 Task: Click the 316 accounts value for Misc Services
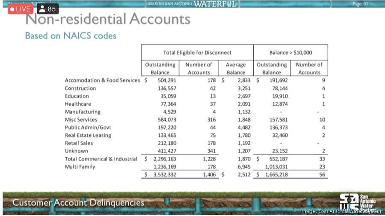pyautogui.click(x=211, y=120)
